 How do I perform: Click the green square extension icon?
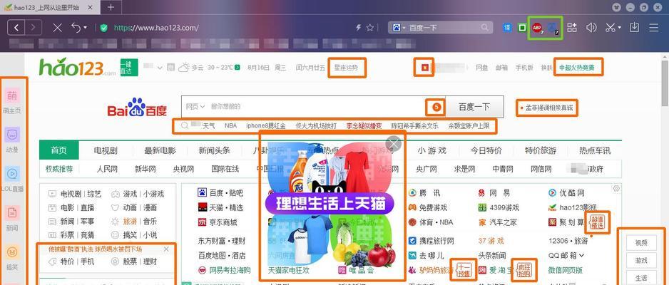click(522, 28)
